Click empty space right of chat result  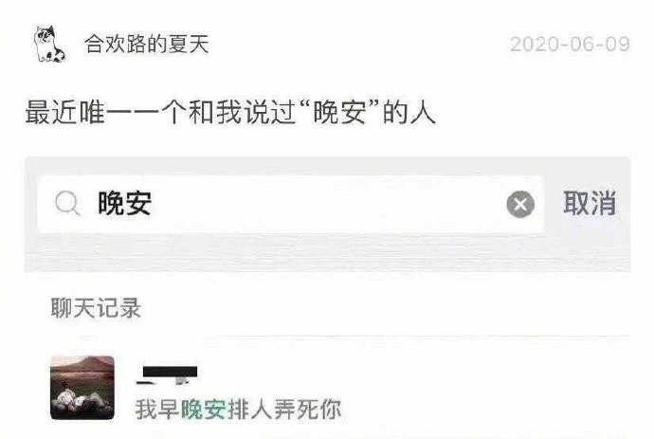pyautogui.click(x=486, y=388)
